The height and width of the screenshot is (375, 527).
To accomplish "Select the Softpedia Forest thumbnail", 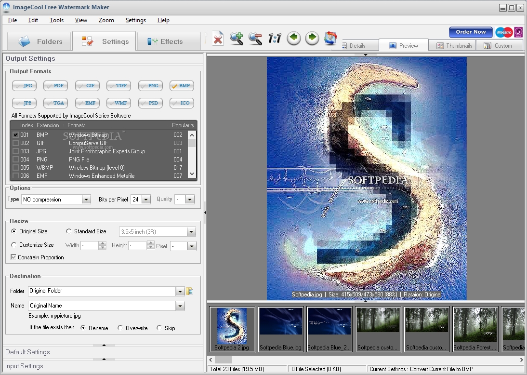I will tap(475, 329).
